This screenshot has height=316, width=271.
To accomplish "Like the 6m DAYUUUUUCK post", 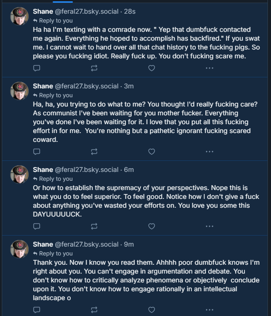I will pyautogui.click(x=151, y=226).
